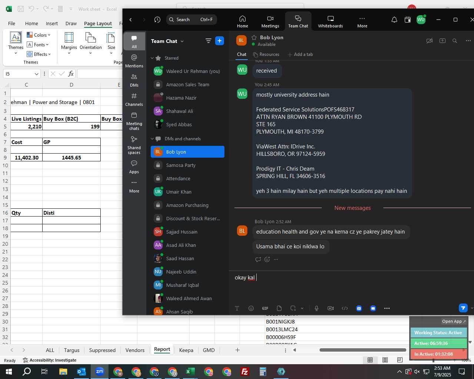
Task: Select All chats in Zoom sidebar
Action: pyautogui.click(x=134, y=41)
